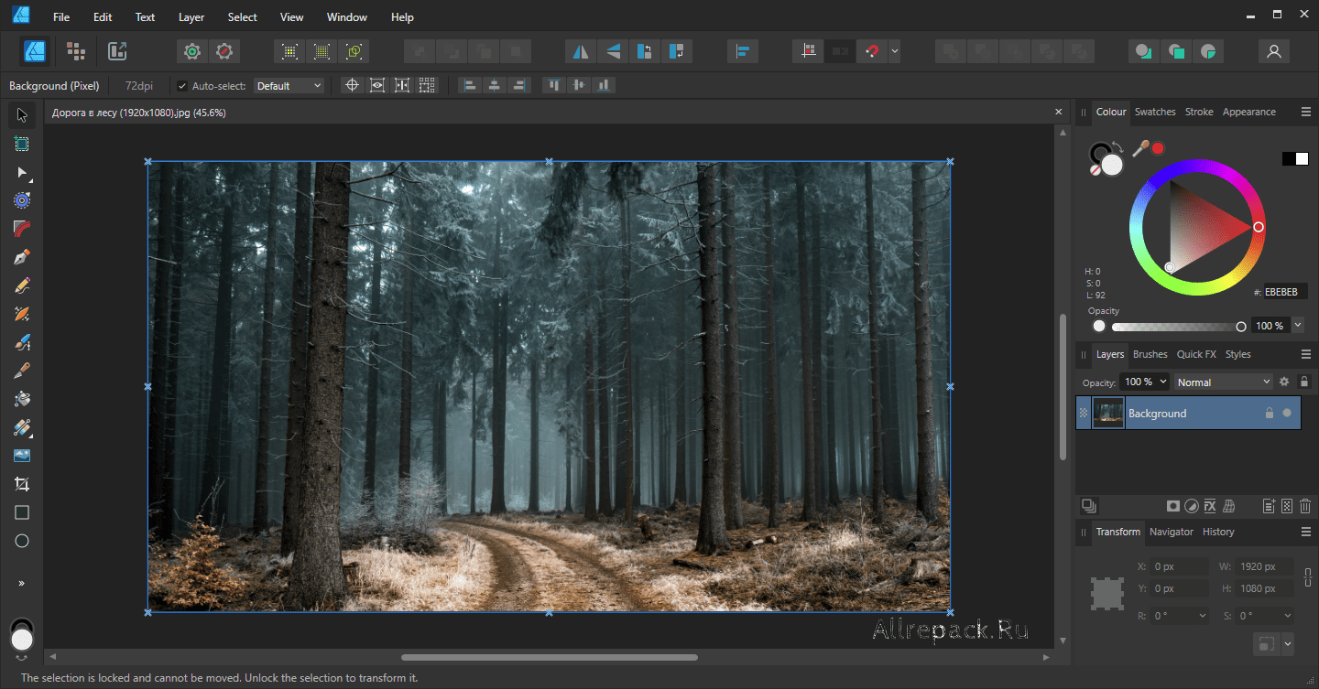Open the Auto-select Default dropdown

(x=289, y=86)
